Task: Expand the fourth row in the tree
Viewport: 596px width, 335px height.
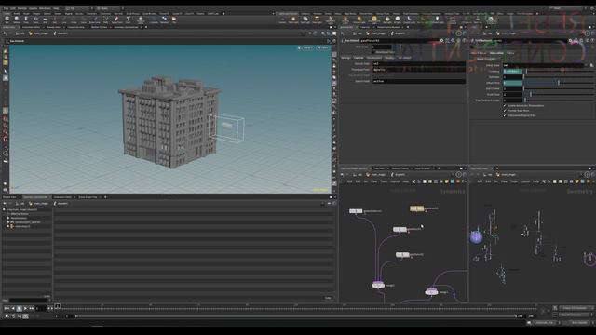Action: click(8, 222)
